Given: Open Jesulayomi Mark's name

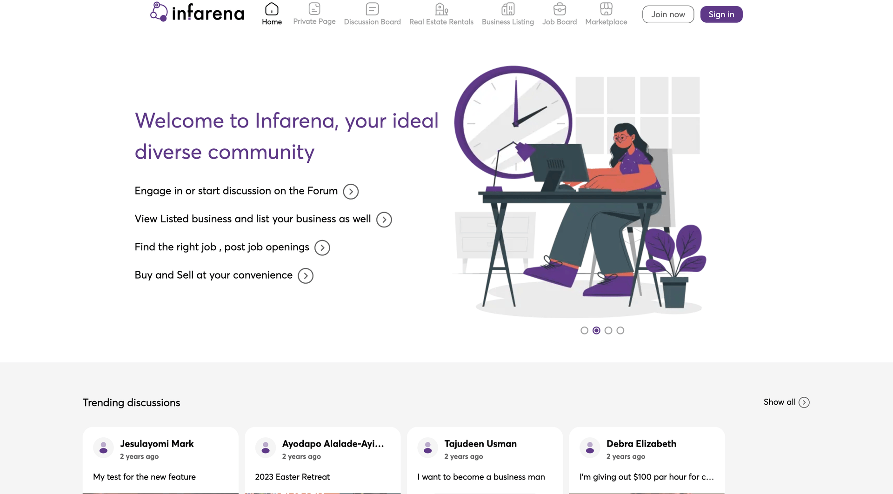Looking at the screenshot, I should tap(157, 444).
